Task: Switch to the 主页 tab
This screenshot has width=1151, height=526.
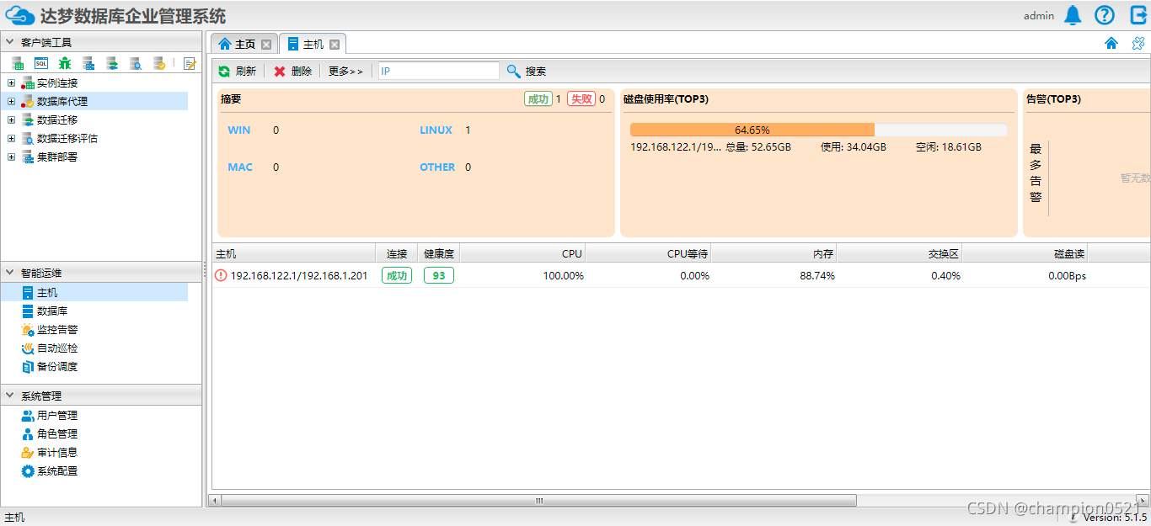Action: pos(245,45)
